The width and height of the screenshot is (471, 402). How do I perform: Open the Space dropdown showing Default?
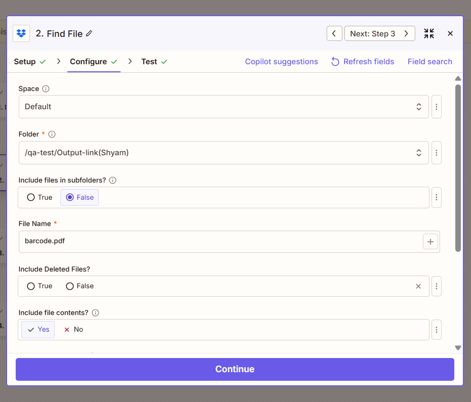223,107
